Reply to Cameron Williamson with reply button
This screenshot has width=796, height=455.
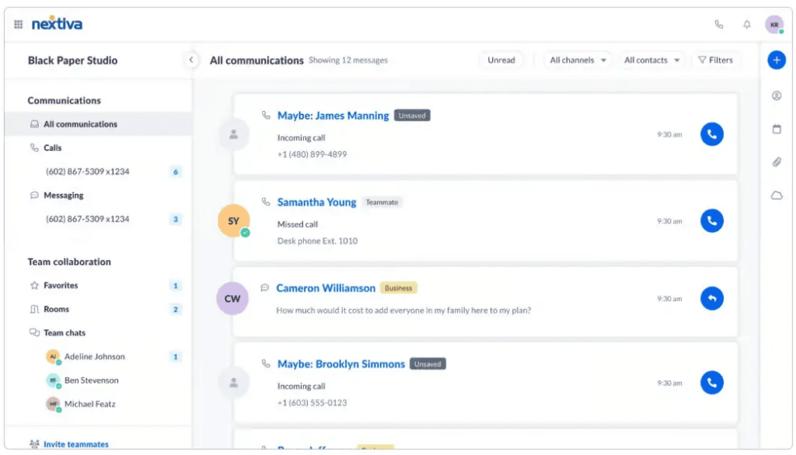[711, 298]
